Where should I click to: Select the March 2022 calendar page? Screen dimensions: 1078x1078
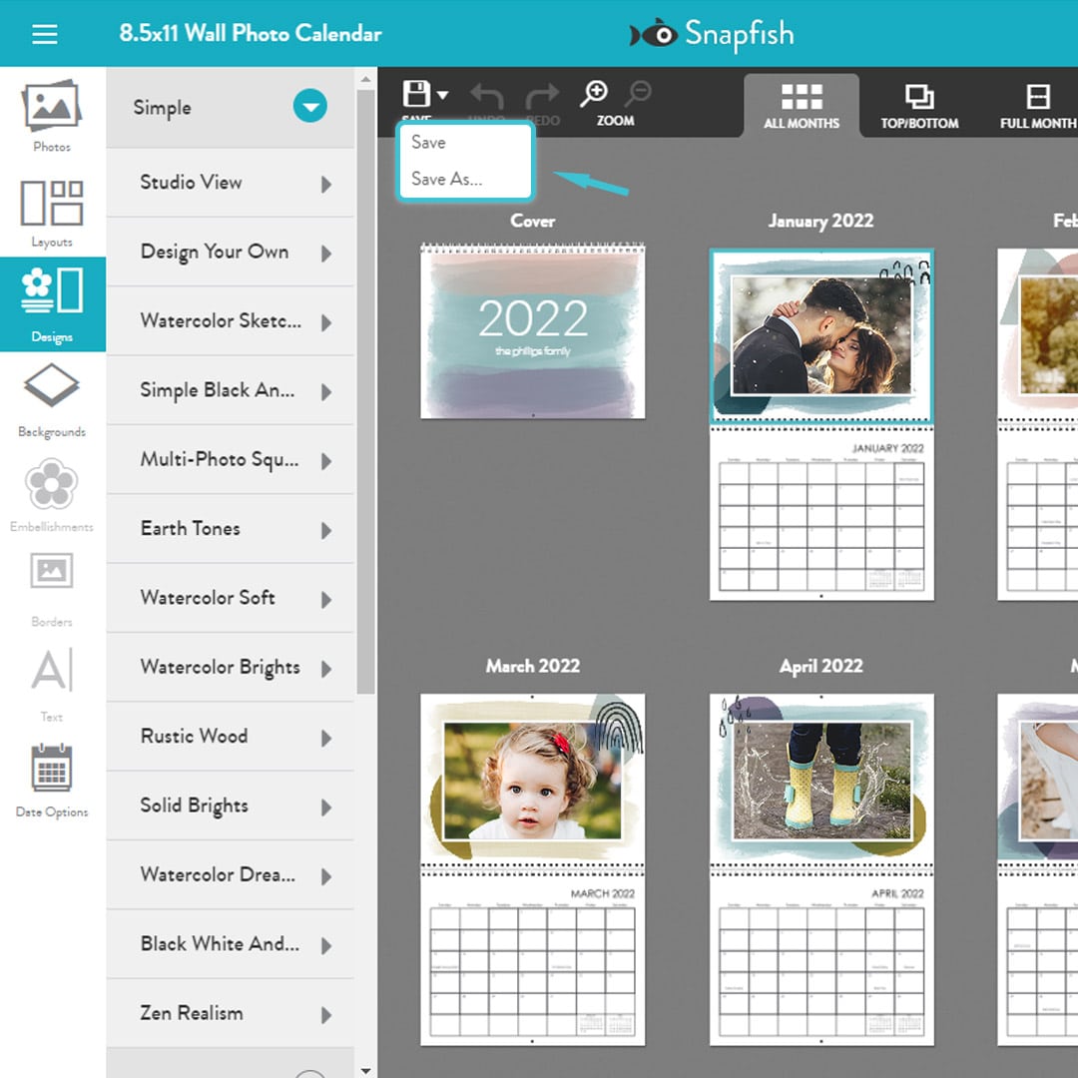click(x=533, y=868)
